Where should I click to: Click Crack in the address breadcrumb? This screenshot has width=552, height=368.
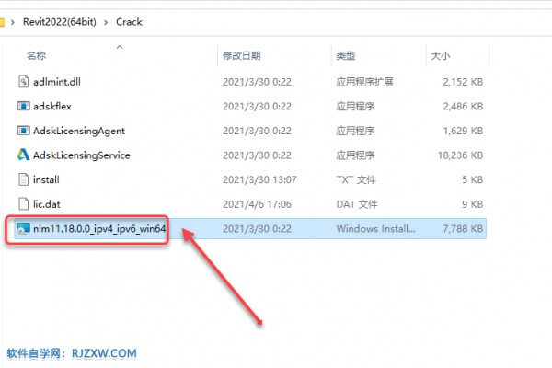[x=129, y=22]
